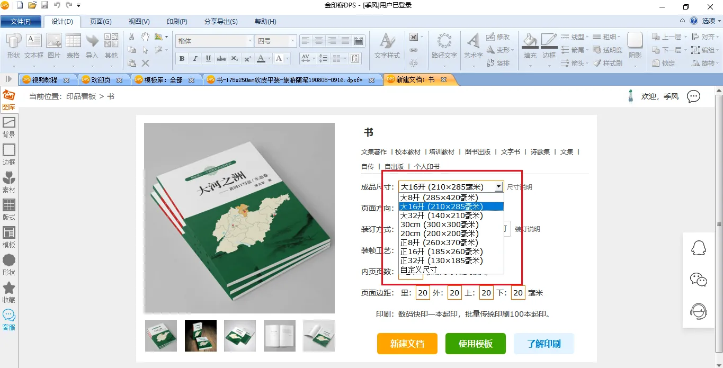Click the 导入 import ribbon tool

(x=92, y=46)
